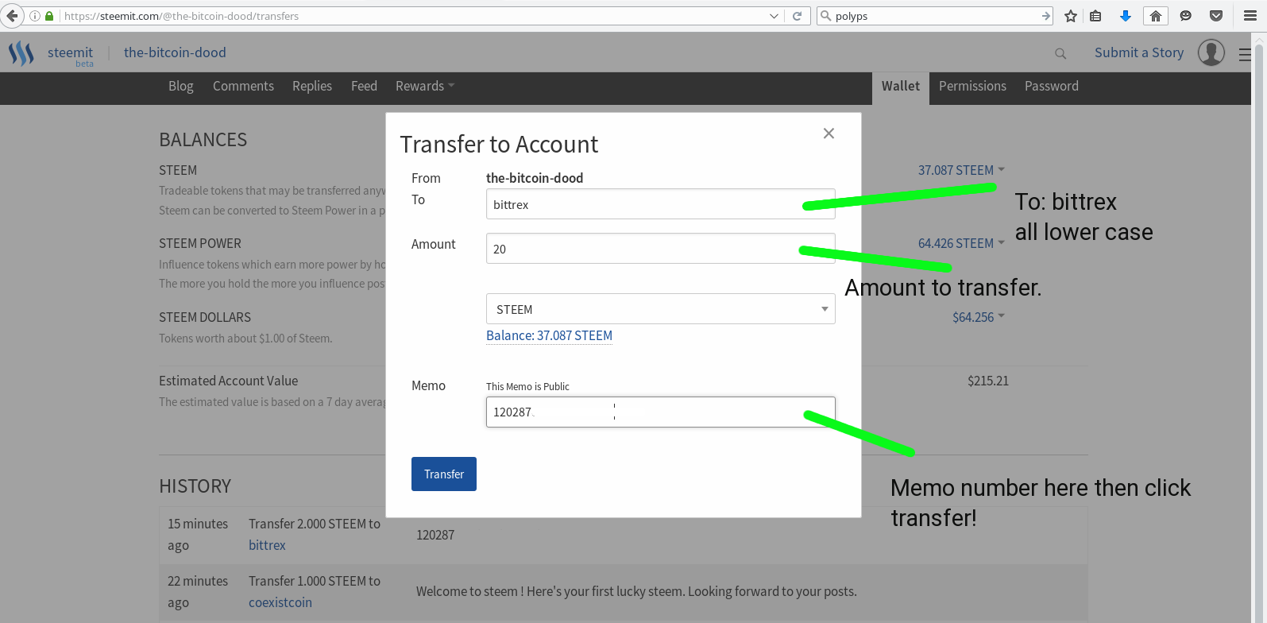Click the site identity info icon
The height and width of the screenshot is (623, 1267).
[x=35, y=16]
